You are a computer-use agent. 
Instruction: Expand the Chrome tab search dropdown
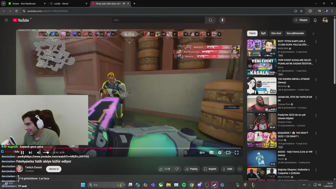click(x=3, y=4)
